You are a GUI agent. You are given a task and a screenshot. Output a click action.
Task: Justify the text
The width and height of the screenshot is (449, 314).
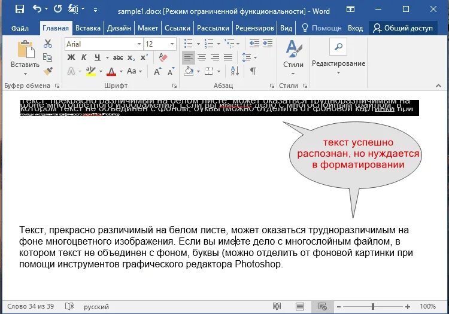coord(228,57)
